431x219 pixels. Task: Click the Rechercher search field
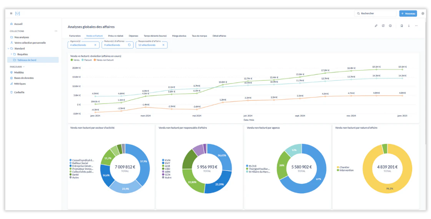pyautogui.click(x=375, y=13)
